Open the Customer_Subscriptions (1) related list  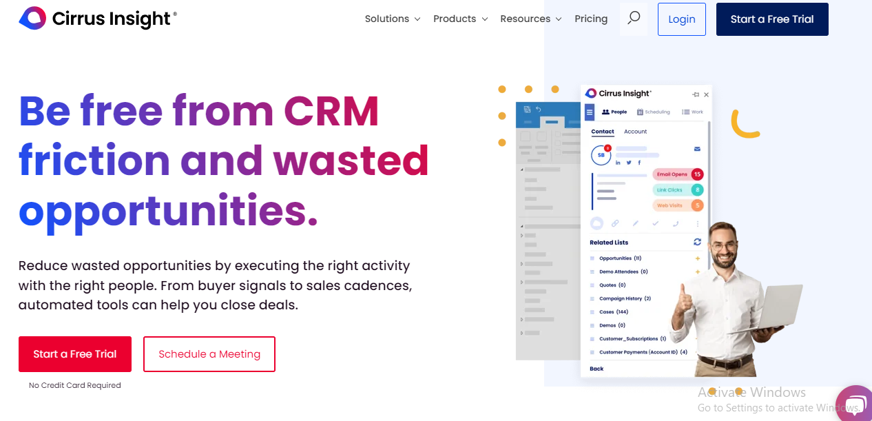pyautogui.click(x=633, y=339)
